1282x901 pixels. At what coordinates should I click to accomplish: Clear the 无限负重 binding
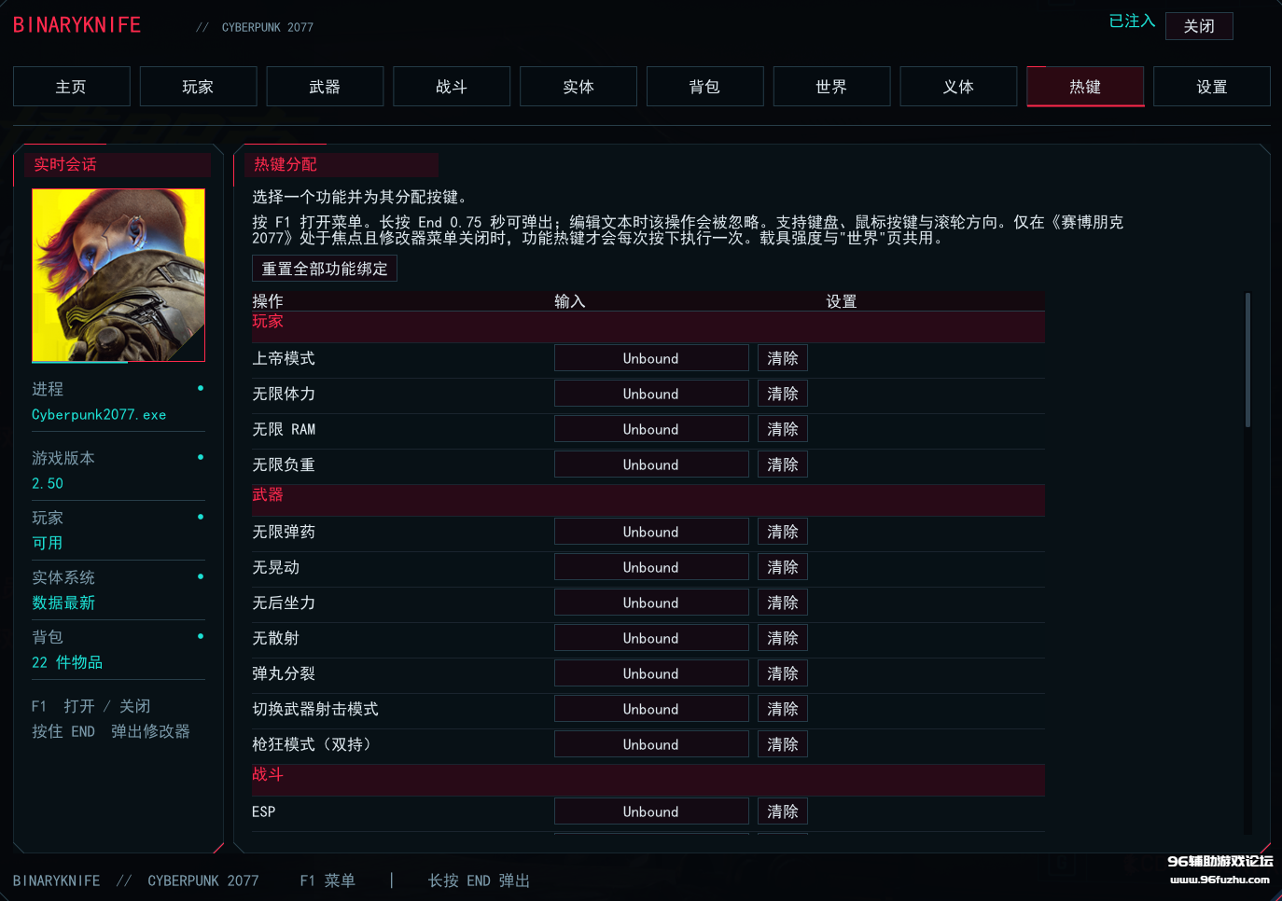click(x=783, y=464)
